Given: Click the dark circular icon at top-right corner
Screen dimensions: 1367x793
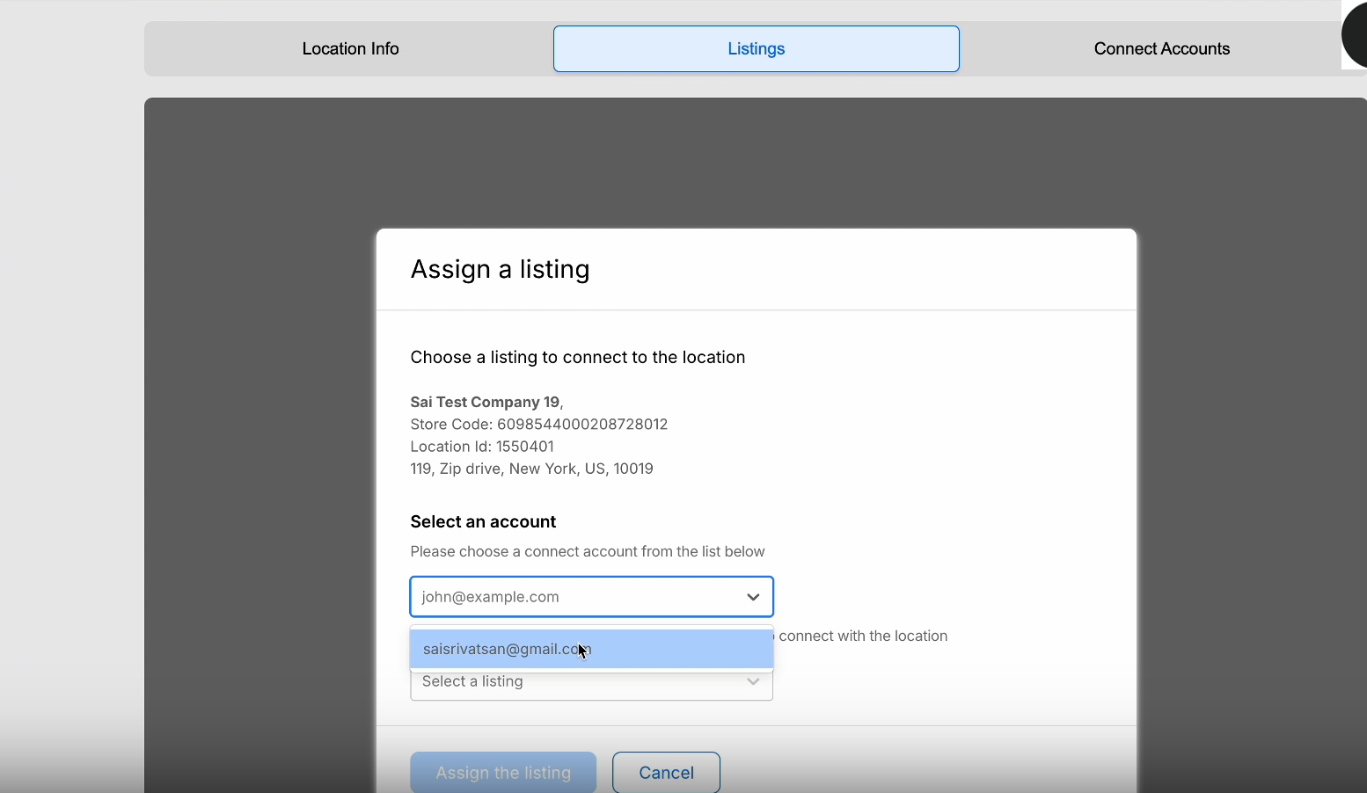Looking at the screenshot, I should (1356, 35).
